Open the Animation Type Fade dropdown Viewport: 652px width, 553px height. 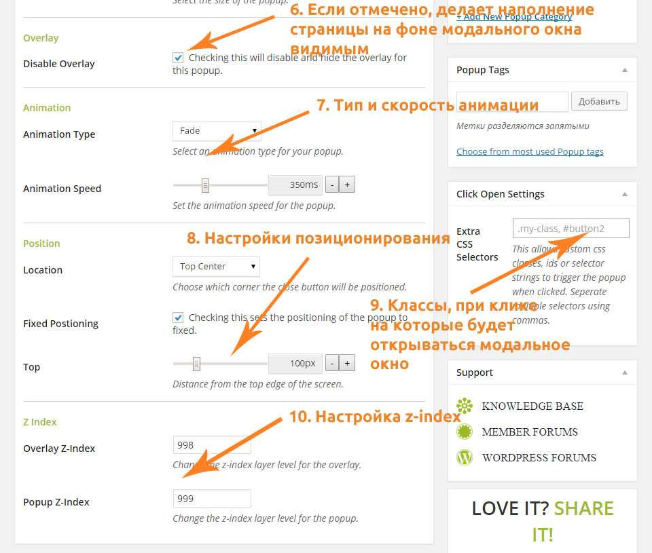click(x=217, y=130)
